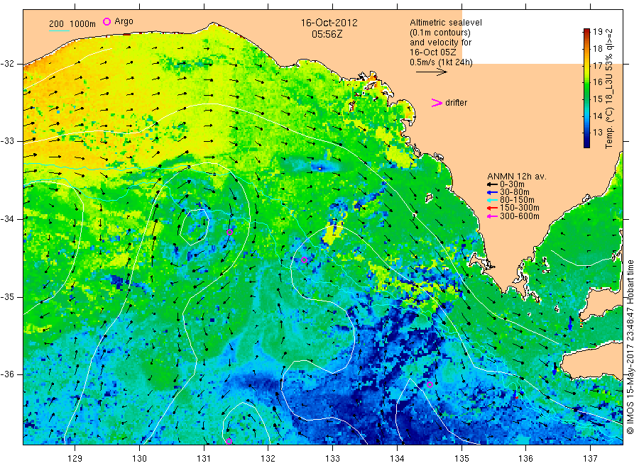Click the red 150-300m legend arrow
The image size is (639, 468).
point(492,208)
